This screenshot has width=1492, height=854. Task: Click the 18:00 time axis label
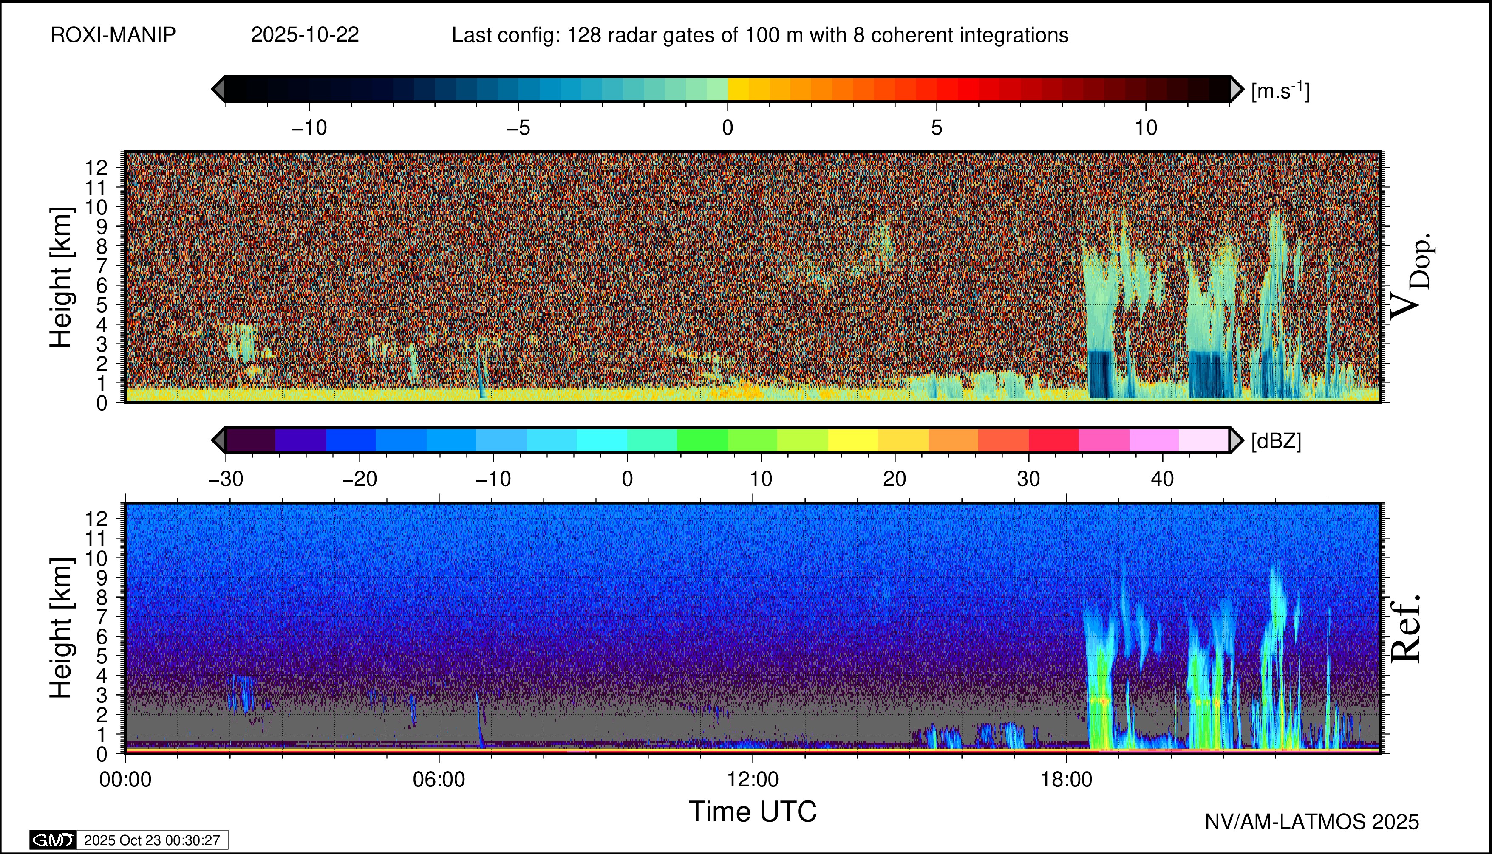coord(1067,780)
